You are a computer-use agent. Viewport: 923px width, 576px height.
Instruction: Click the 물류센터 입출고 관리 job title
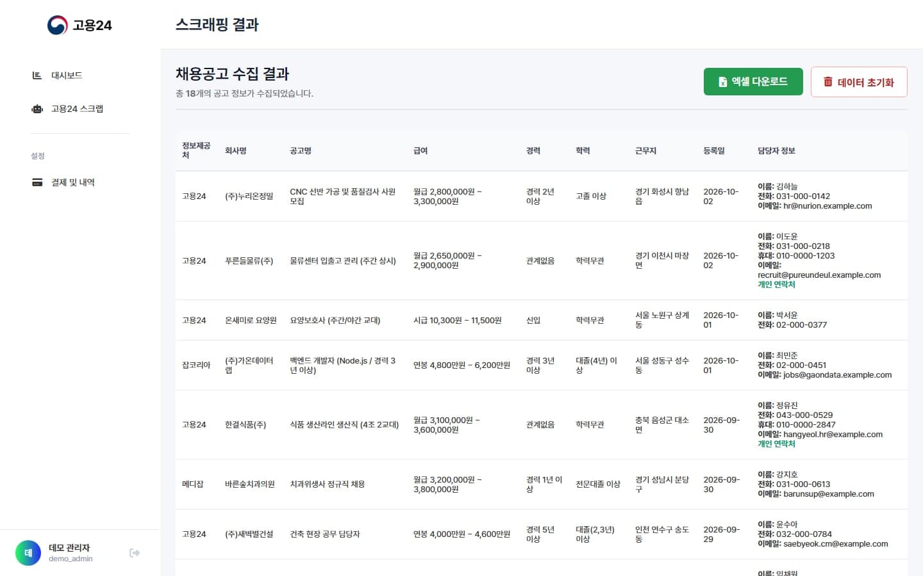tap(343, 261)
